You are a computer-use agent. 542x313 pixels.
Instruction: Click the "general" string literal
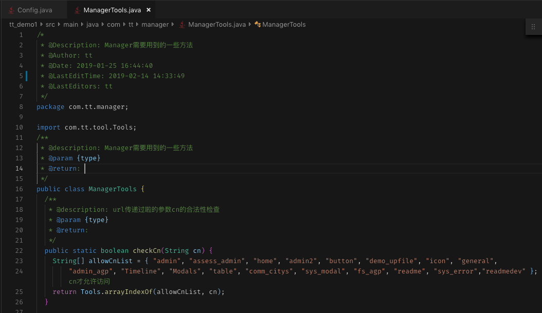[476, 261]
